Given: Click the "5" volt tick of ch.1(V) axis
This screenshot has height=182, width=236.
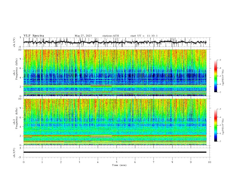Looking at the screenshot, I should click(21, 38).
